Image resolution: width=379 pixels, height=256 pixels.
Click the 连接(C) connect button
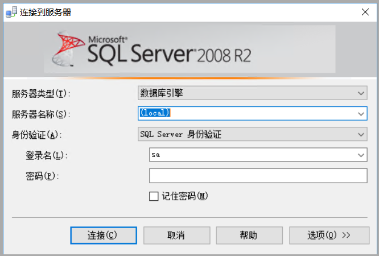click(104, 235)
